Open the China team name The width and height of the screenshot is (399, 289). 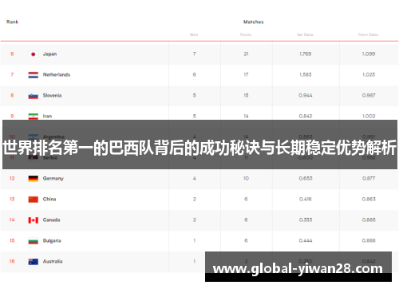(49, 199)
